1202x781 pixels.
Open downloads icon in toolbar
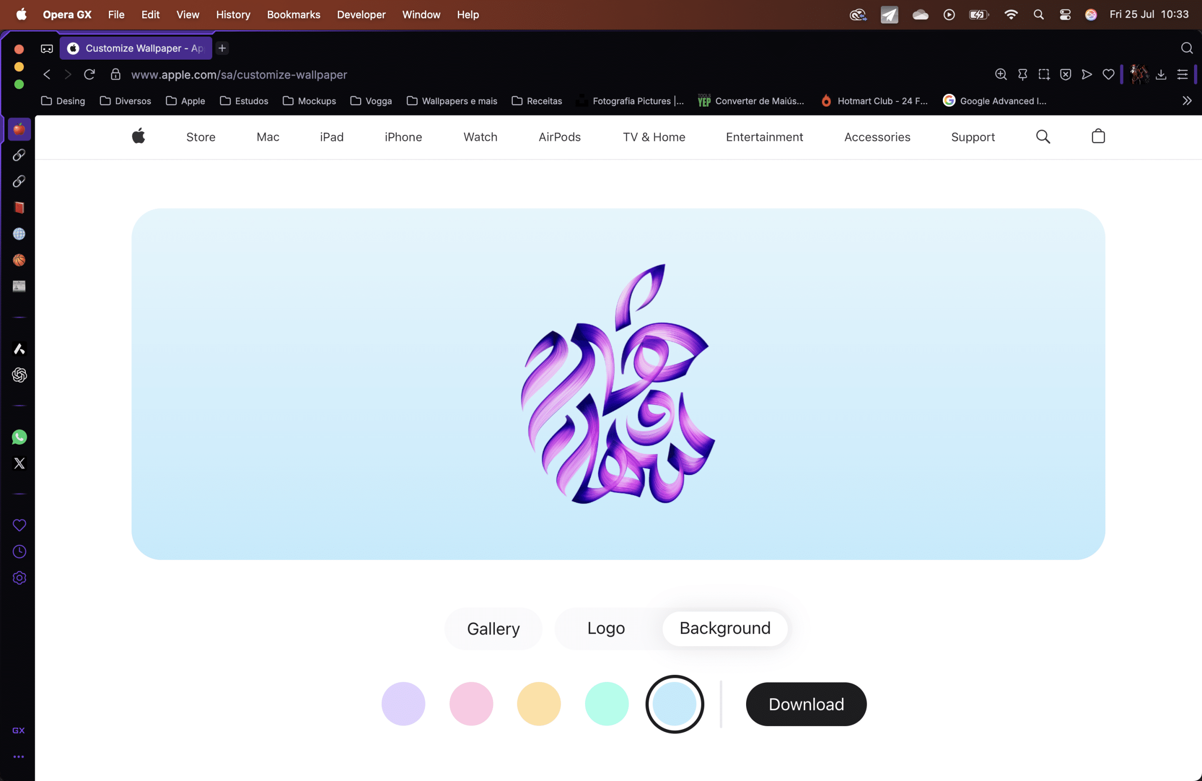pos(1161,75)
